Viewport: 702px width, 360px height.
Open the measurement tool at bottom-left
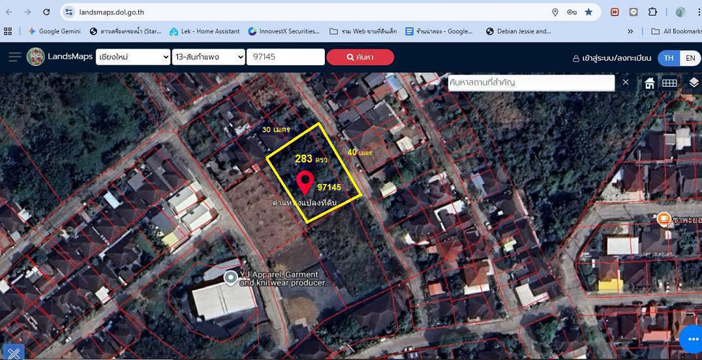click(x=12, y=352)
